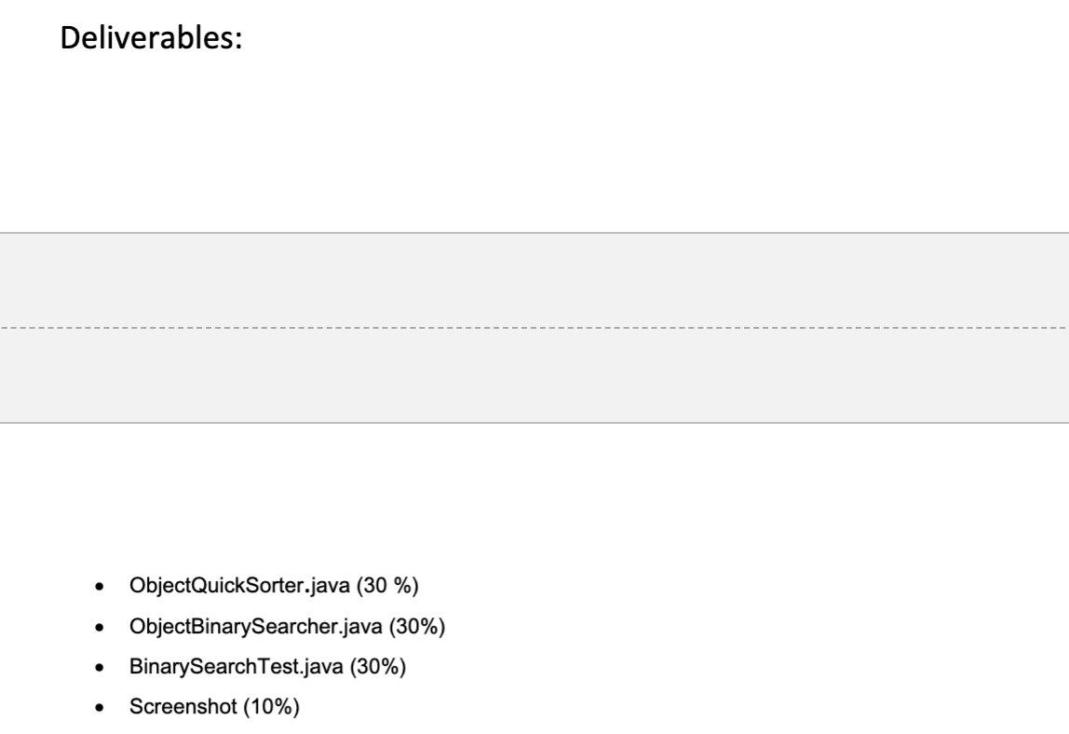Screen dimensions: 1069x734
Task: Click the (30%) after BinarySearchTest.java
Action: point(378,666)
